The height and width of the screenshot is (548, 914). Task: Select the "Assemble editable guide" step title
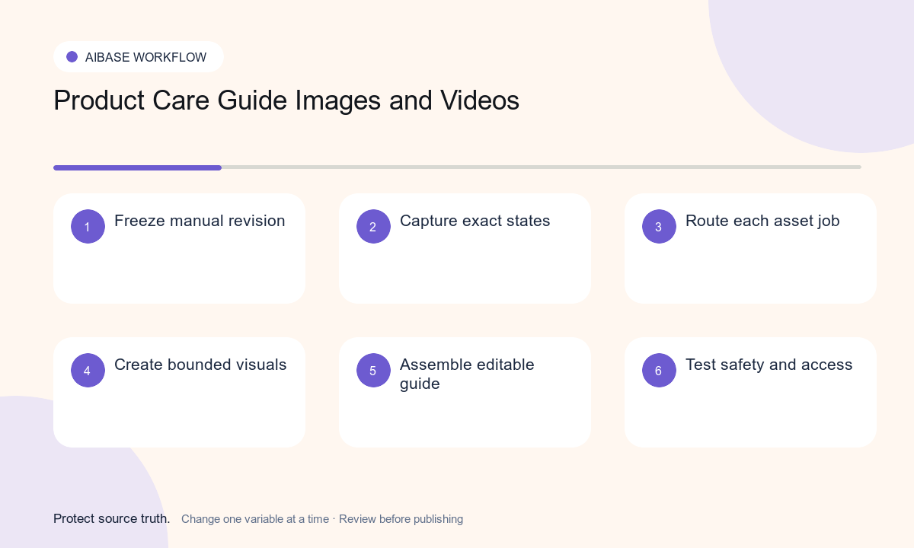(467, 374)
